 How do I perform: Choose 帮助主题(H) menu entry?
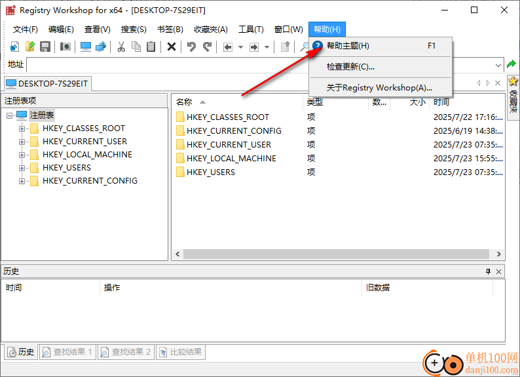381,46
